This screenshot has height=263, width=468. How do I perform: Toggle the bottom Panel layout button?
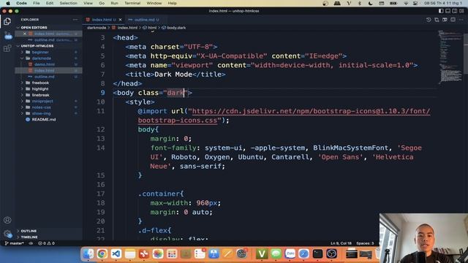click(448, 11)
